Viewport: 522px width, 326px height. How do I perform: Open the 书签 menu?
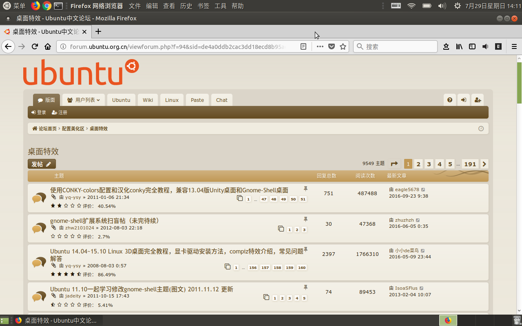(x=203, y=6)
